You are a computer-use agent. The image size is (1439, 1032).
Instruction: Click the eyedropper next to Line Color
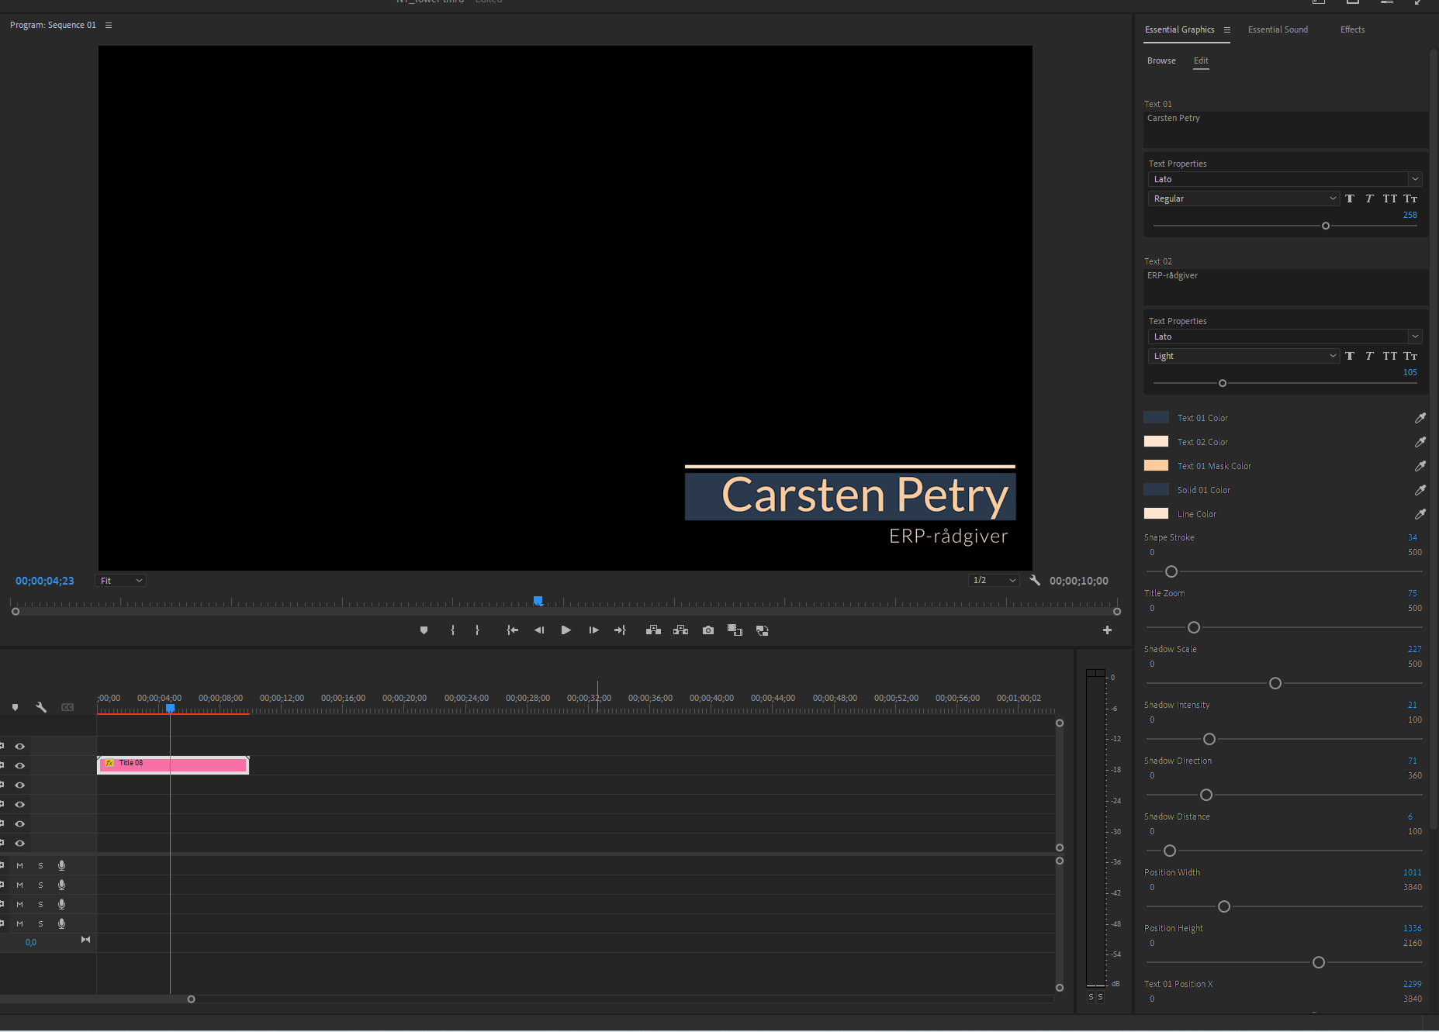(1421, 513)
